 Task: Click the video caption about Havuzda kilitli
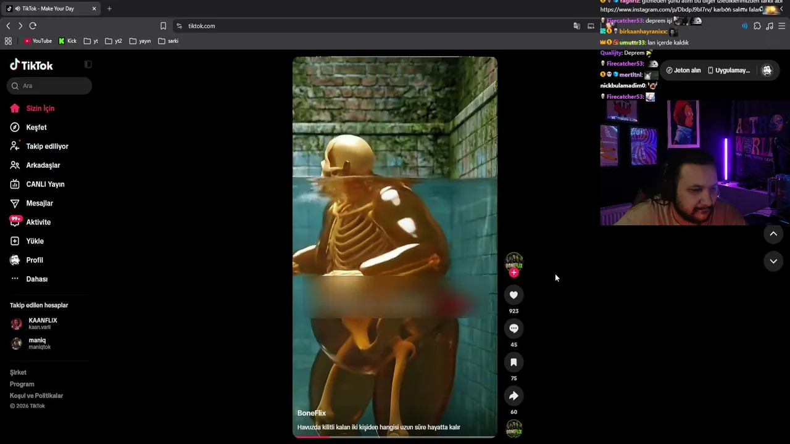tap(379, 427)
